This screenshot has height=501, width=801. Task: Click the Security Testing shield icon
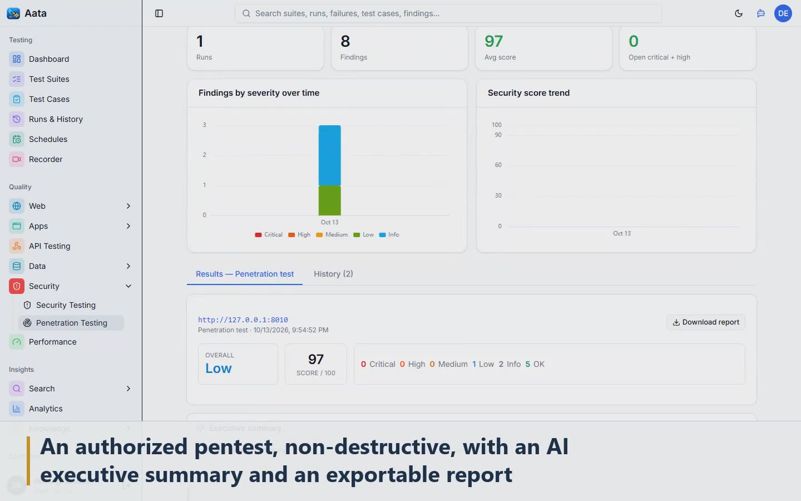point(27,305)
